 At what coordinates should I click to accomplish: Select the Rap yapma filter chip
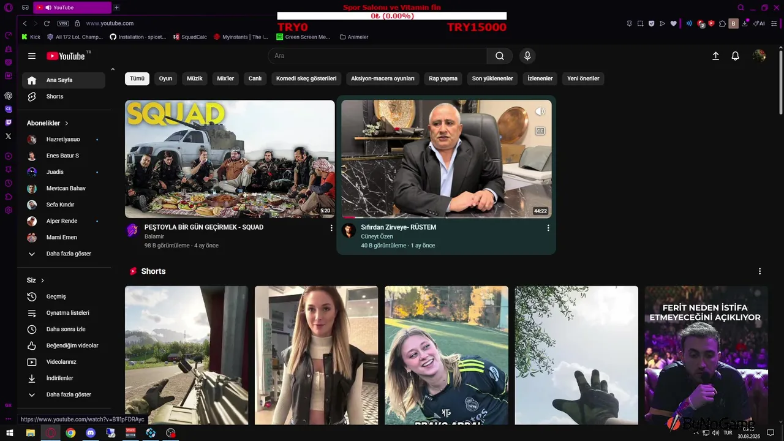[x=443, y=78]
